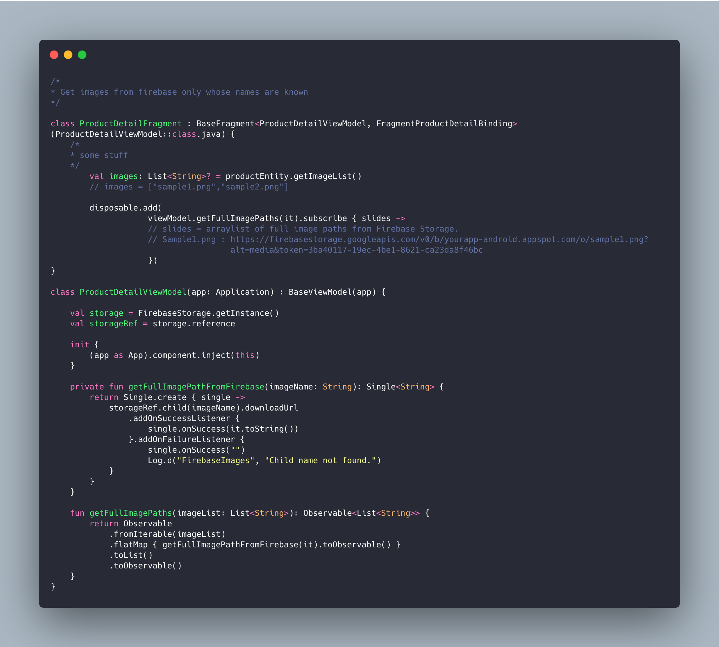The width and height of the screenshot is (719, 647).
Task: Click the red close window dot
Action: pos(54,55)
